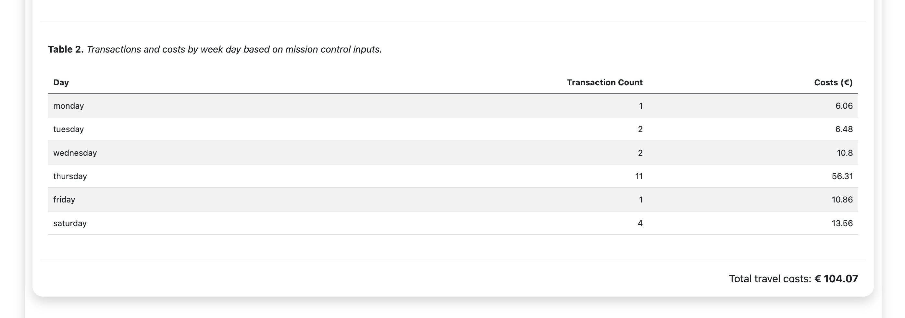Click saturday's transaction count of 4

point(640,223)
